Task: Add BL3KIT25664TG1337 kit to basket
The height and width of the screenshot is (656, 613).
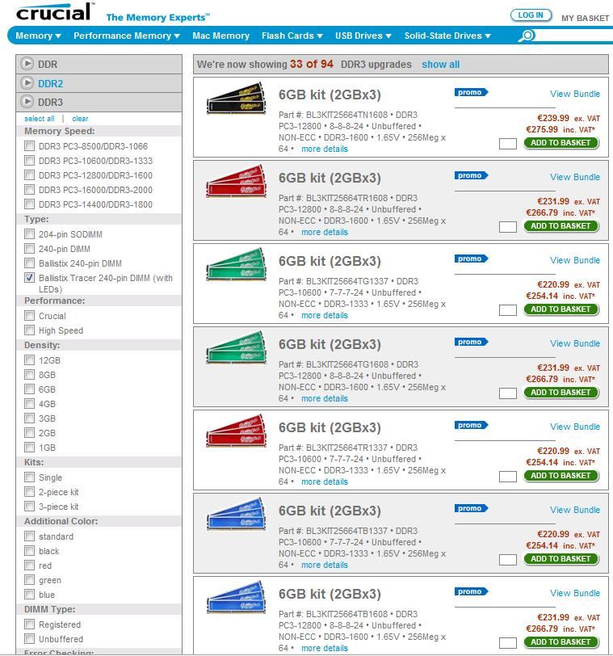Action: click(561, 309)
